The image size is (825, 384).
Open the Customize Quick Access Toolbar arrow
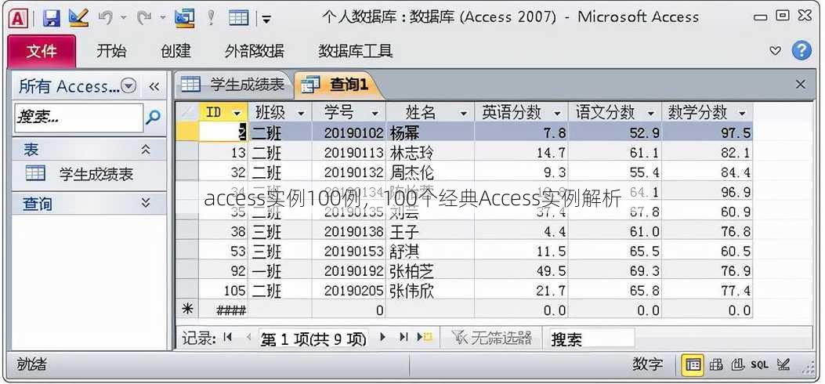tap(266, 20)
